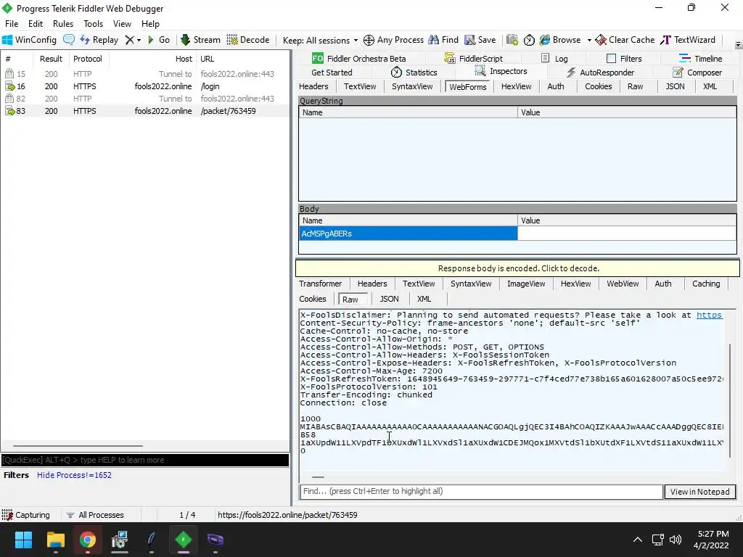This screenshot has width=743, height=557.
Task: Expand the Browse dropdown arrow
Action: click(x=589, y=41)
